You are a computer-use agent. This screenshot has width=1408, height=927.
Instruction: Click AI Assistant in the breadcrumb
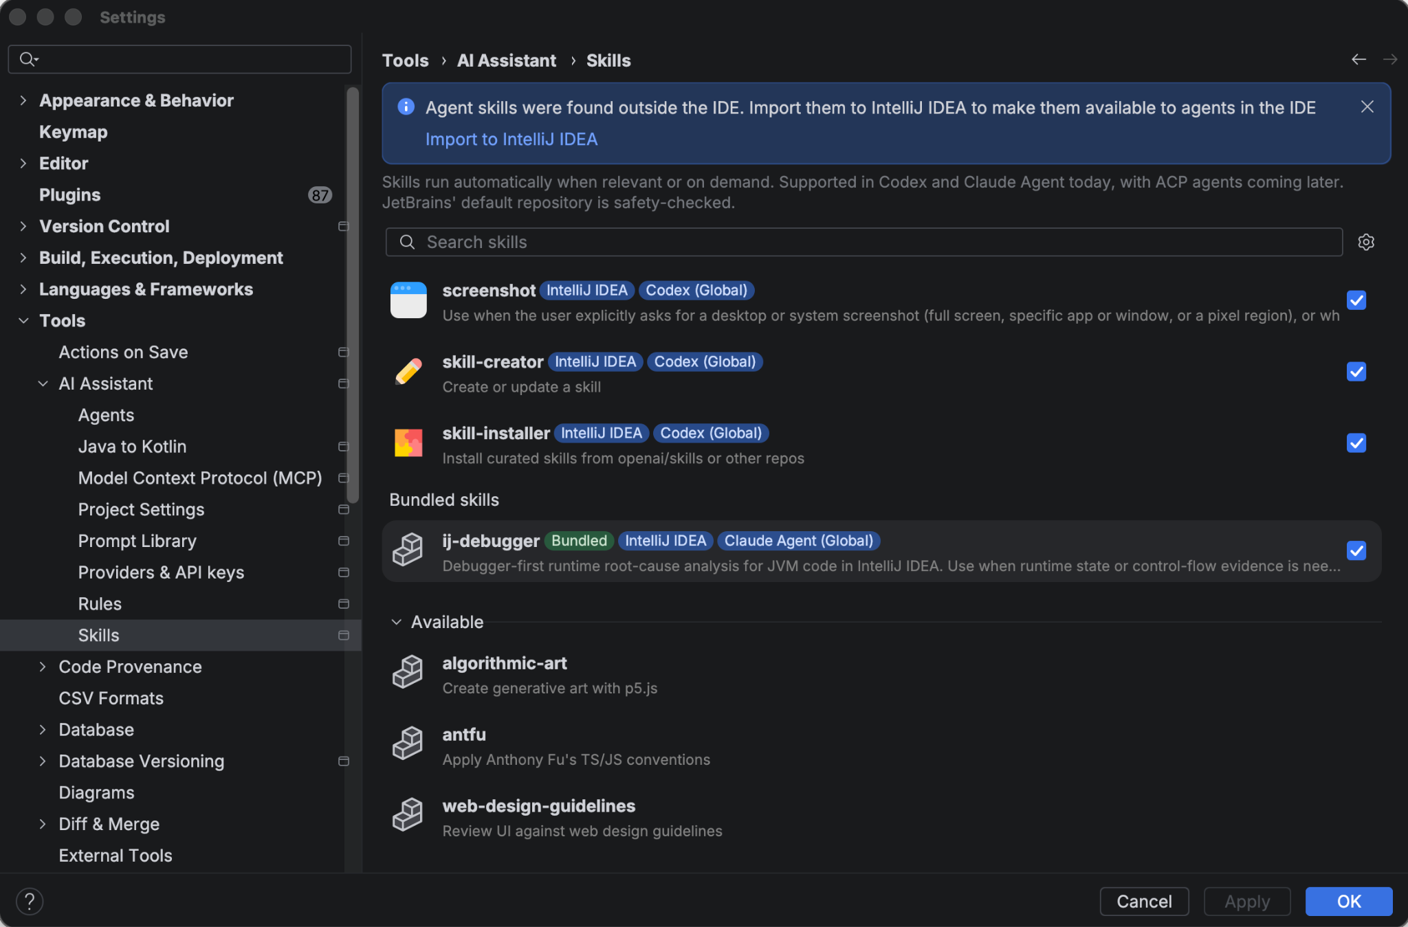pos(507,60)
